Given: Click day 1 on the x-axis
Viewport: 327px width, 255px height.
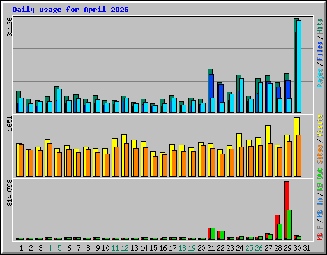Looking at the screenshot, I should click(x=21, y=248).
